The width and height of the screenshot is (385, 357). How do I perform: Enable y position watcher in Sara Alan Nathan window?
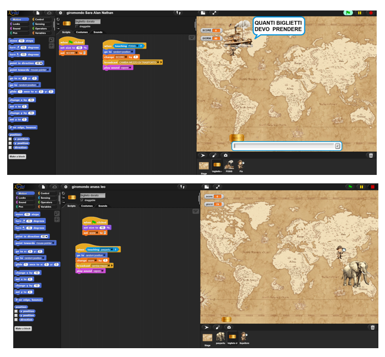click(10, 143)
